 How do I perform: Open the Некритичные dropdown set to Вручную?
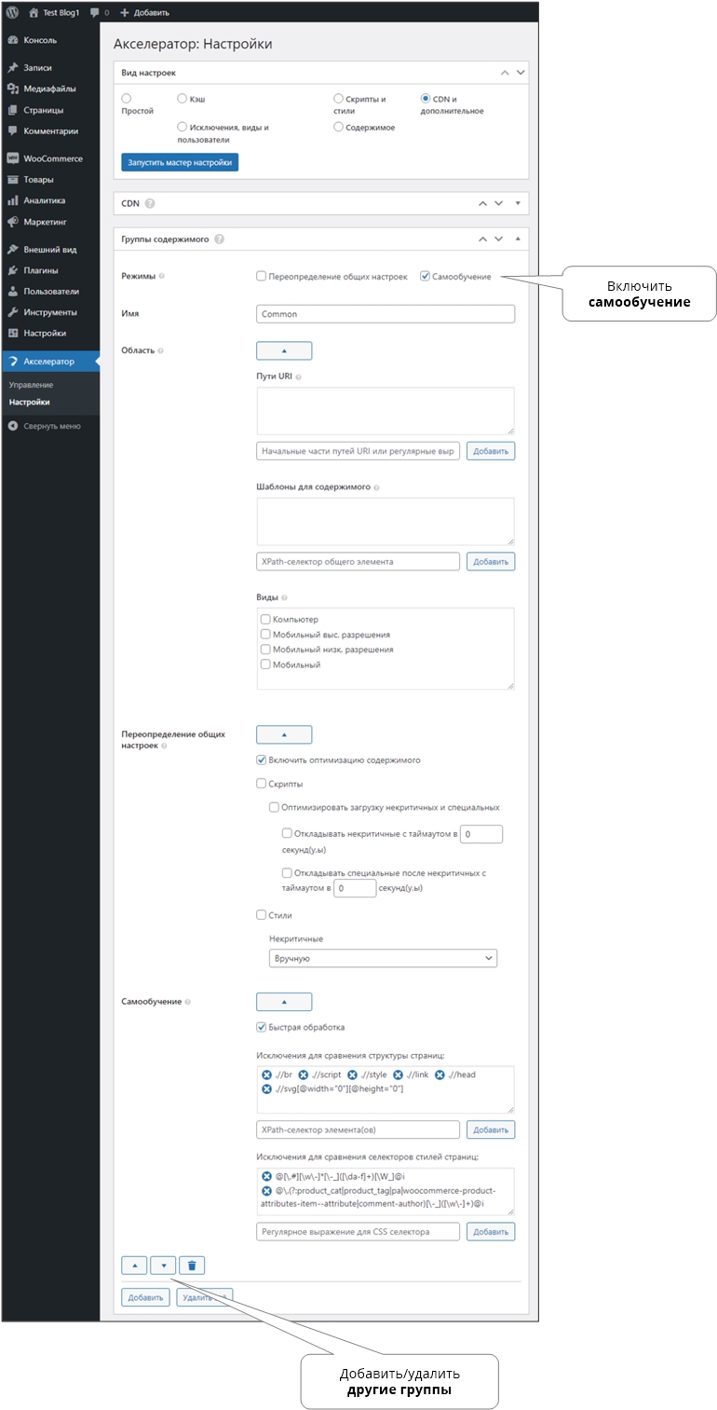pos(382,958)
